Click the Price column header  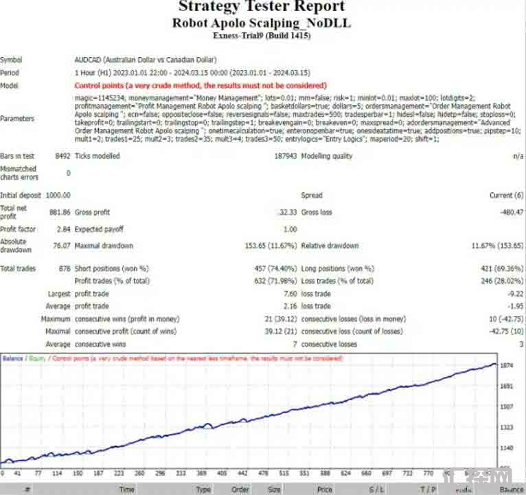324,490
